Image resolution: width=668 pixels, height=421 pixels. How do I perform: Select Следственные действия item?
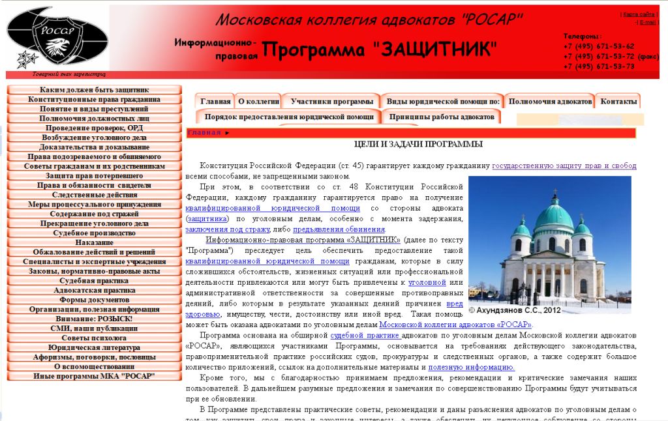(x=94, y=195)
